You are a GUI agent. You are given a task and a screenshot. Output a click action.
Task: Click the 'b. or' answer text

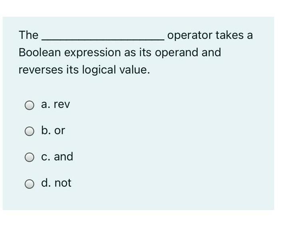click(x=53, y=130)
